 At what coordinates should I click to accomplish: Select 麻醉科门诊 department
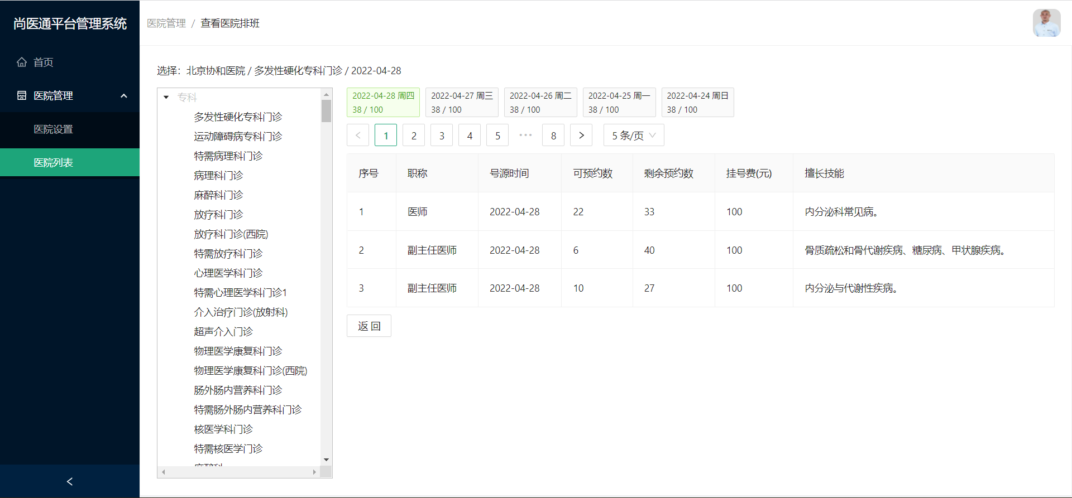pyautogui.click(x=218, y=195)
